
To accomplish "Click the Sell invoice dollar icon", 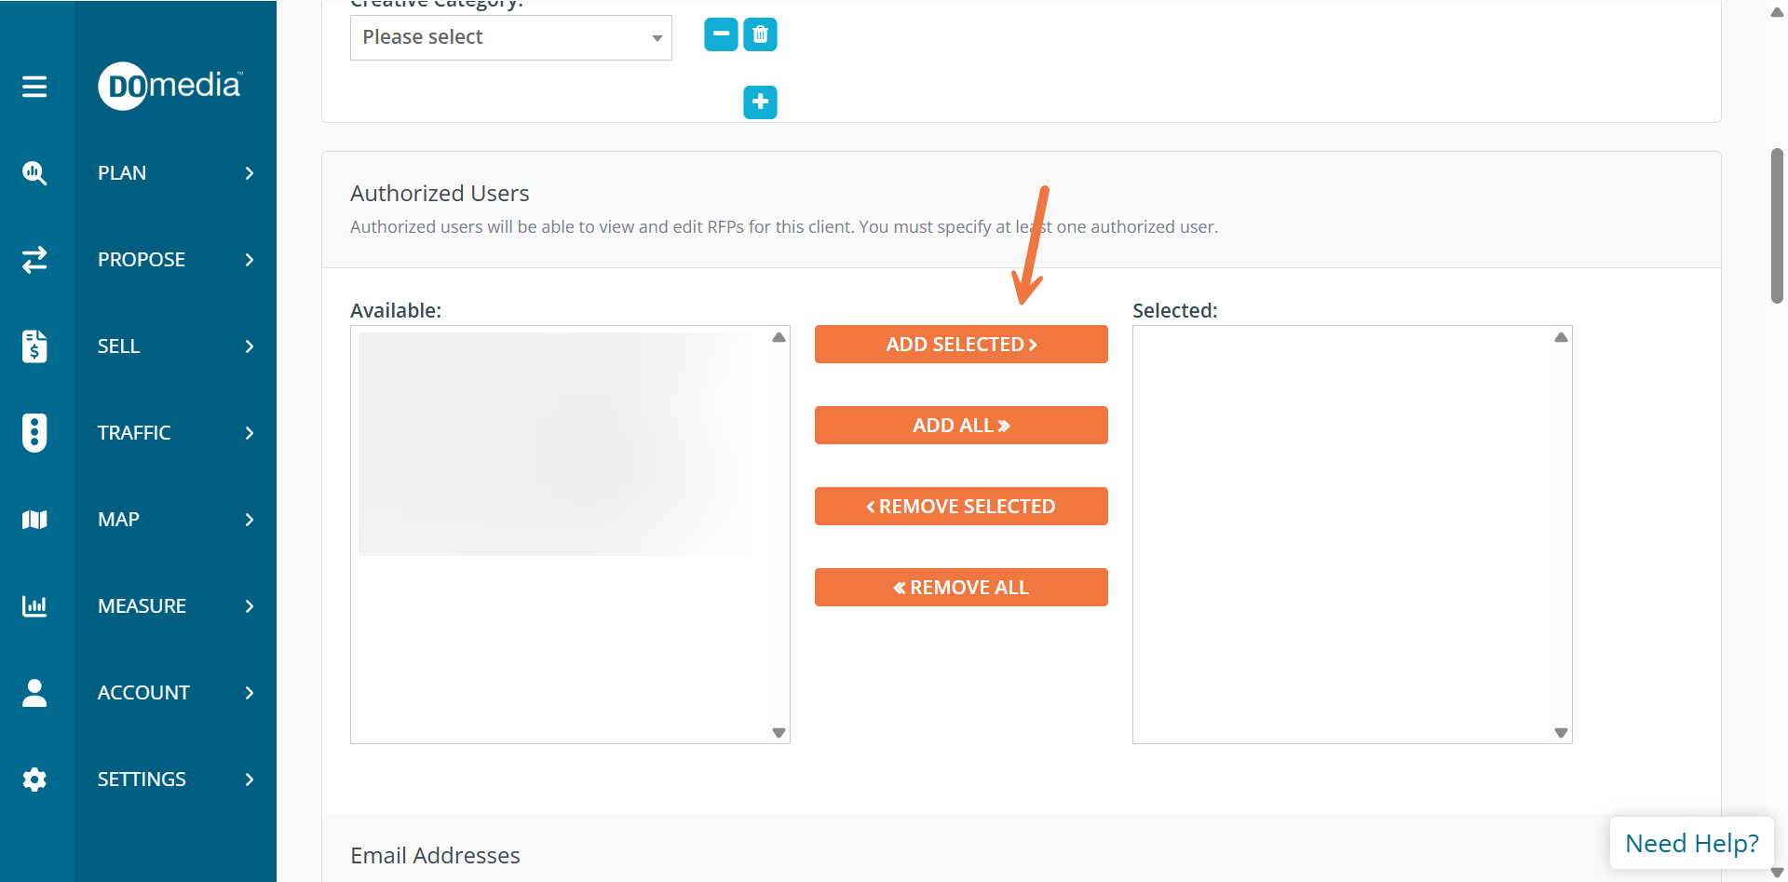I will 34,346.
